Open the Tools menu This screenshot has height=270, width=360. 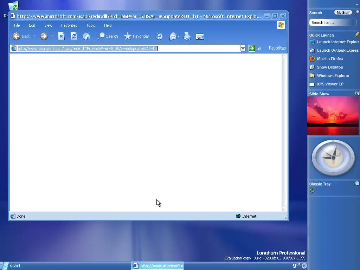91,25
